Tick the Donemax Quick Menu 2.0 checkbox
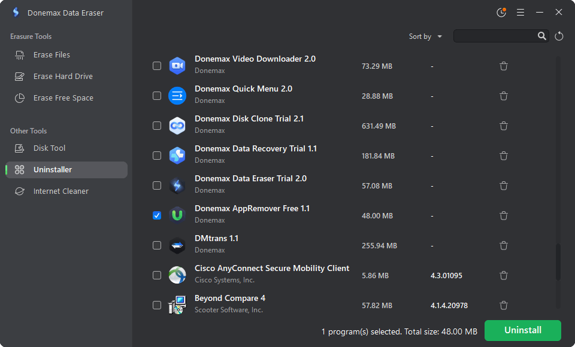 pos(157,96)
